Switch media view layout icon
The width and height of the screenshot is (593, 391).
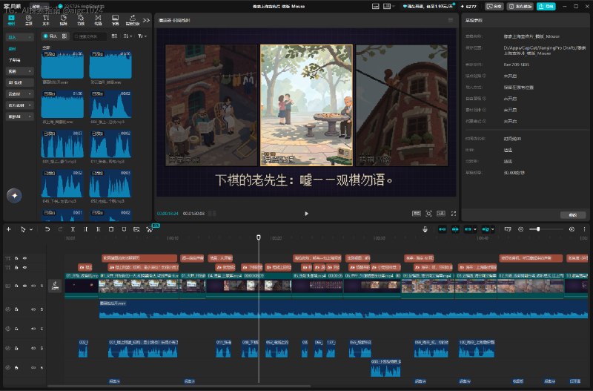(114, 36)
